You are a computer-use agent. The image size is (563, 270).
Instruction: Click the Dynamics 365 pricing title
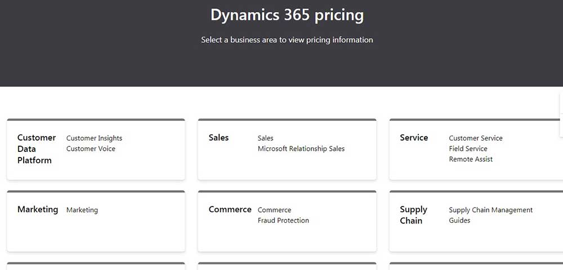(x=287, y=15)
